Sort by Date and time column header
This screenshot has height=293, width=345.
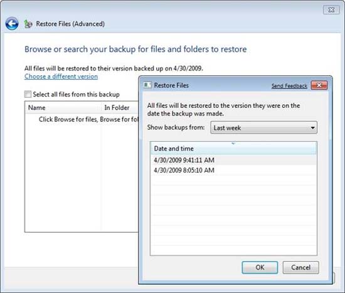pos(233,148)
